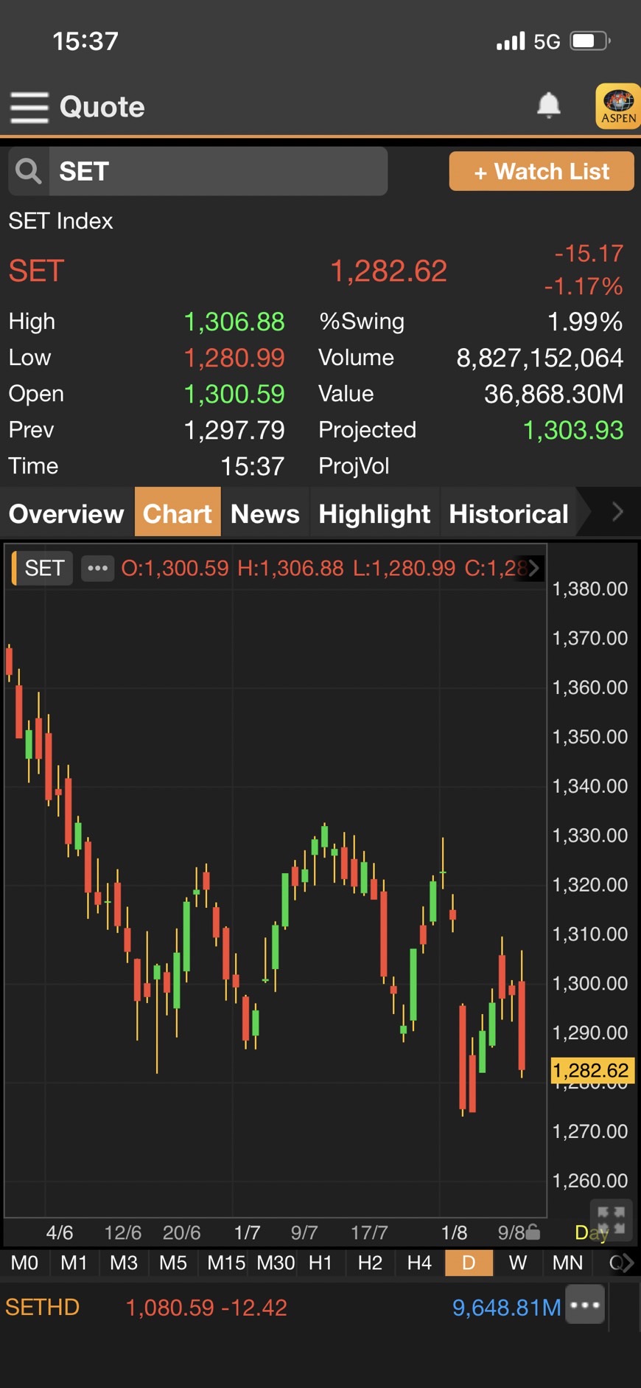Select the Chart tab
The height and width of the screenshot is (1388, 641).
[178, 513]
